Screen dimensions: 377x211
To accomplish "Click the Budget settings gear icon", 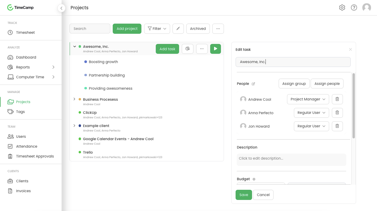I will (254, 179).
